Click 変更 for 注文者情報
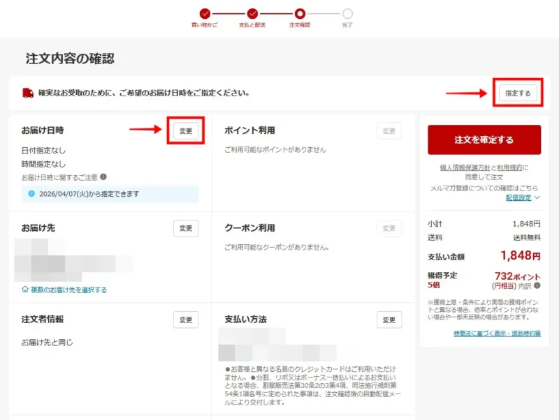 tap(184, 320)
